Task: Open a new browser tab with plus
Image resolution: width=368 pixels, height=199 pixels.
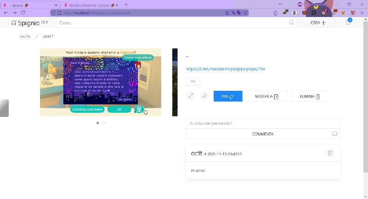Action: [x=126, y=5]
